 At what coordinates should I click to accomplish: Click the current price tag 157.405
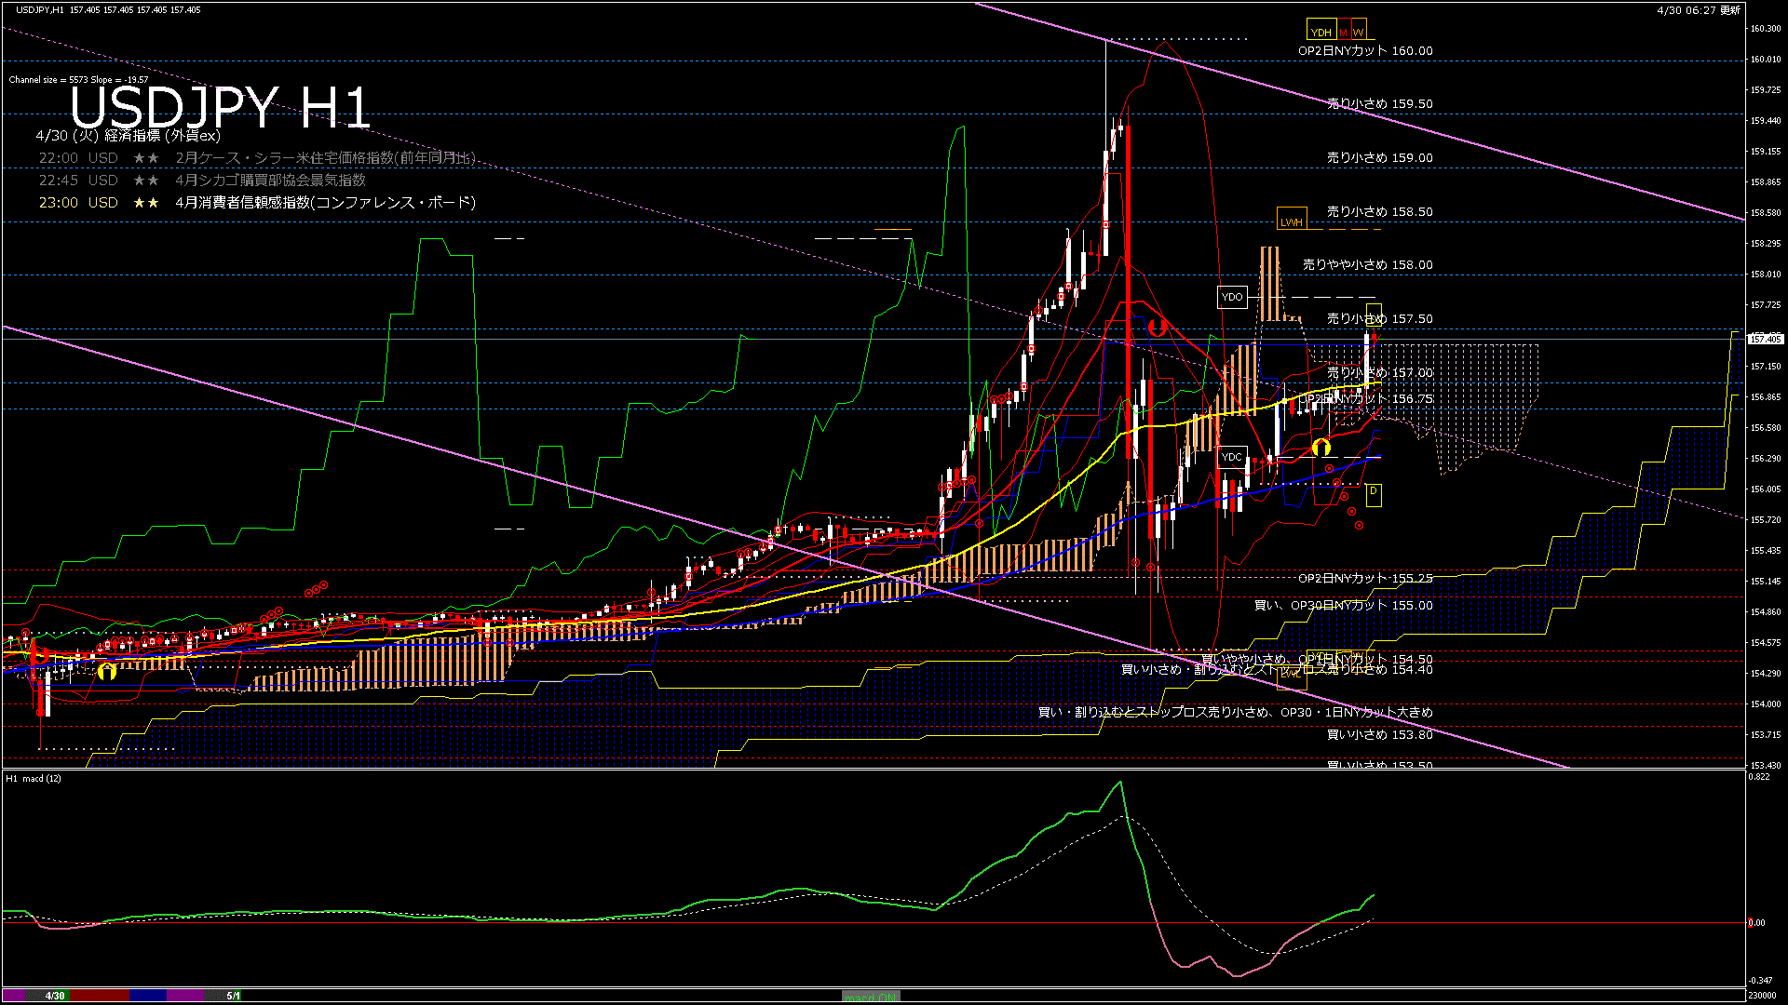1765,339
